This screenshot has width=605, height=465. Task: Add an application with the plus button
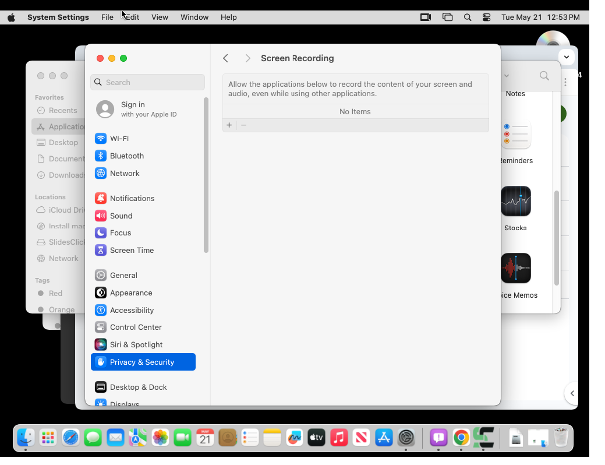[229, 125]
